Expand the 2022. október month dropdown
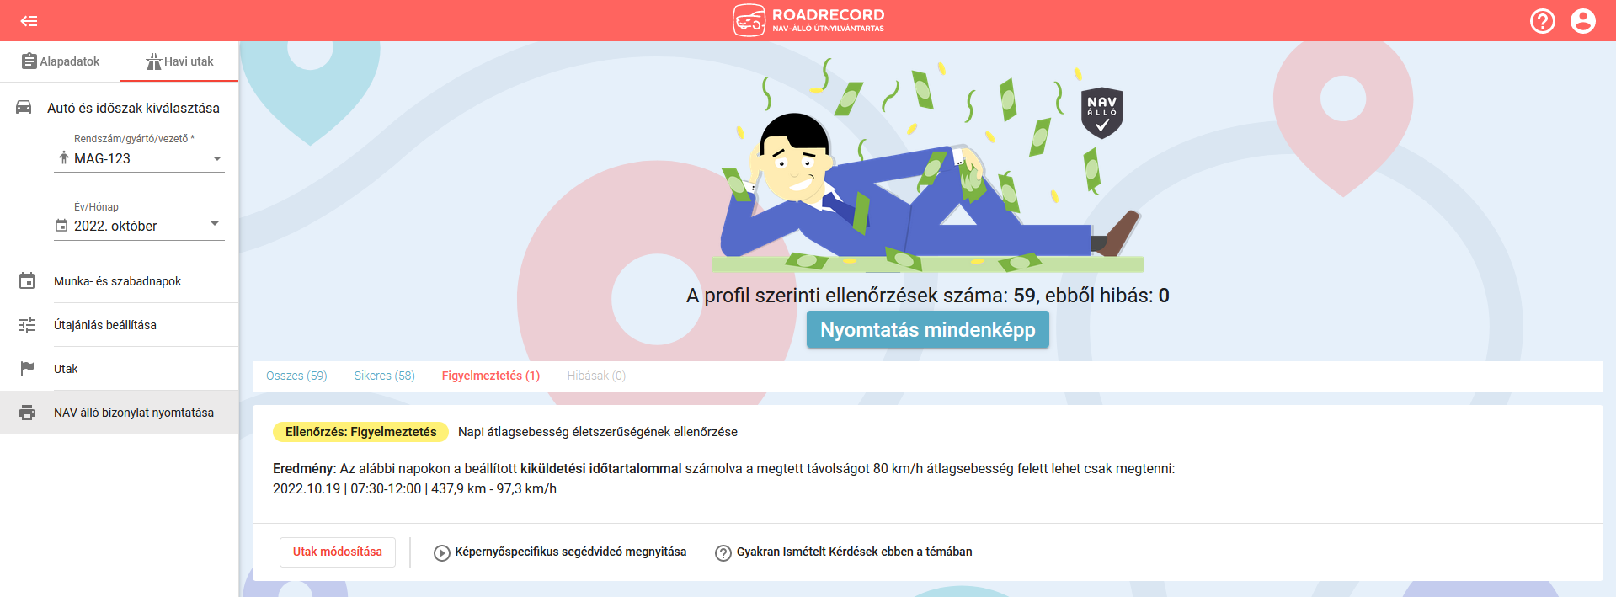 pos(139,226)
